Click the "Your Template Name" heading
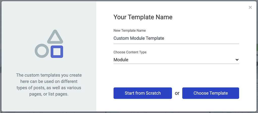Screen dimensions: 258x113 point(143,17)
